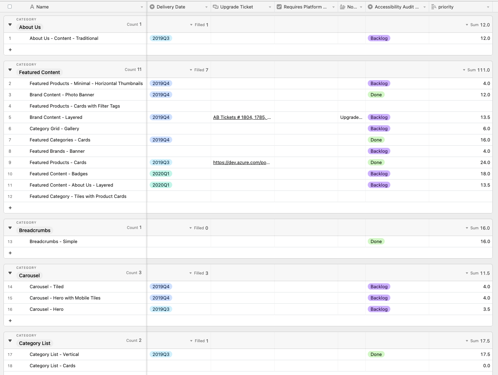Click the Featured Content group name label

click(40, 72)
